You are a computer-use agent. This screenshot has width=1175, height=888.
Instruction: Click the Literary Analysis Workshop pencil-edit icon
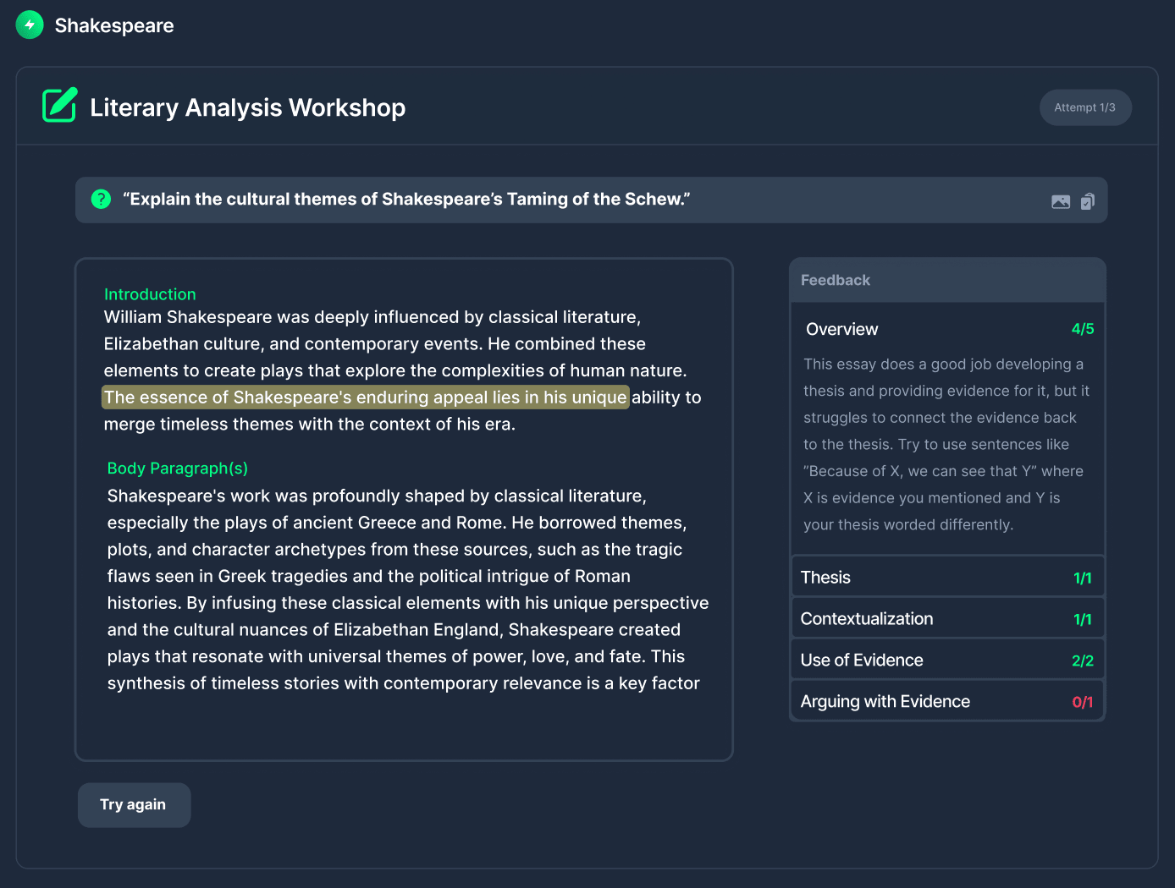click(x=60, y=105)
